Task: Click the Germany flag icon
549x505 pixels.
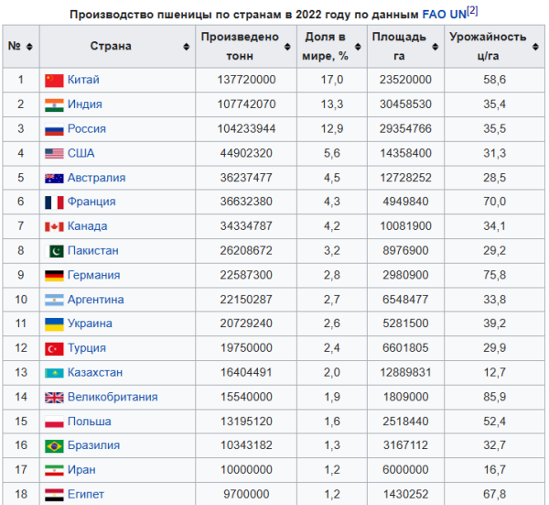Action: pyautogui.click(x=54, y=275)
